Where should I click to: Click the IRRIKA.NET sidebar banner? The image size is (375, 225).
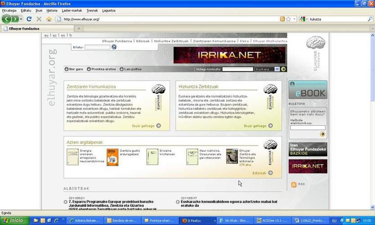(308, 166)
